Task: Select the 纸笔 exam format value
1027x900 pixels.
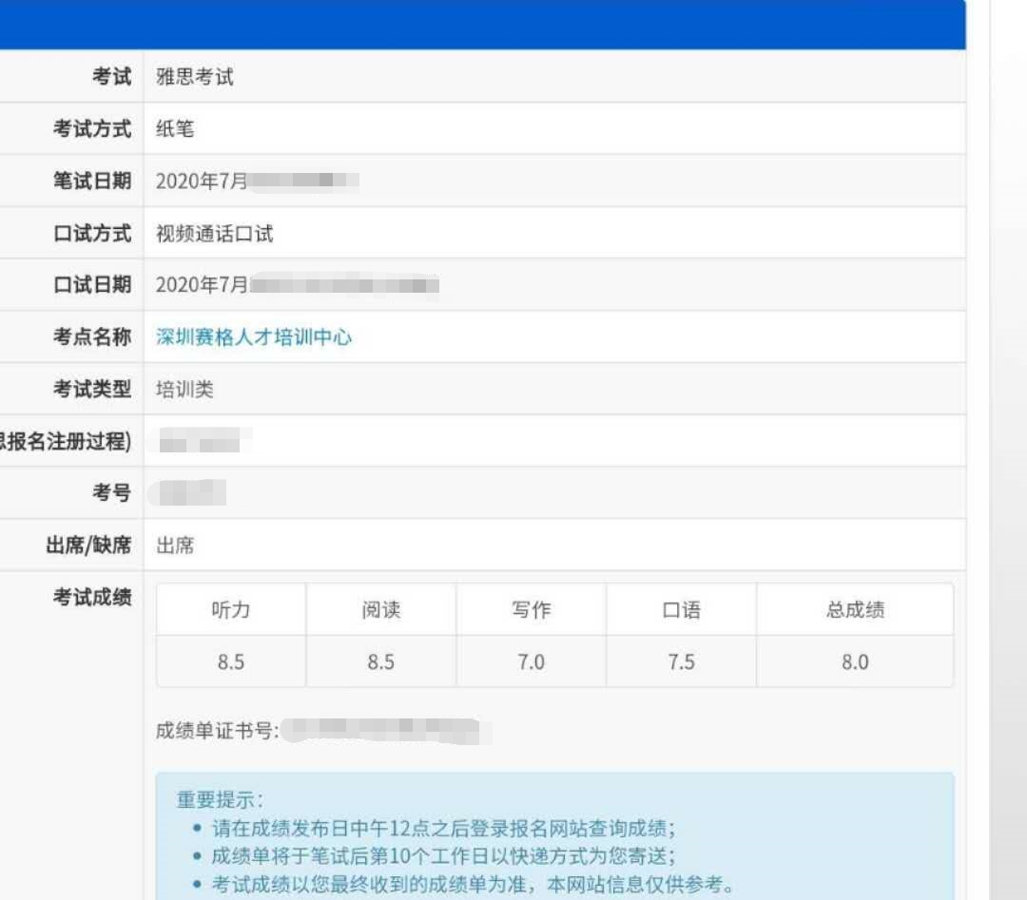Action: (x=172, y=129)
